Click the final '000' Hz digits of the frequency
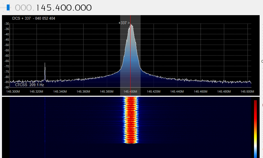The height and width of the screenshot is (158, 263). pos(83,8)
